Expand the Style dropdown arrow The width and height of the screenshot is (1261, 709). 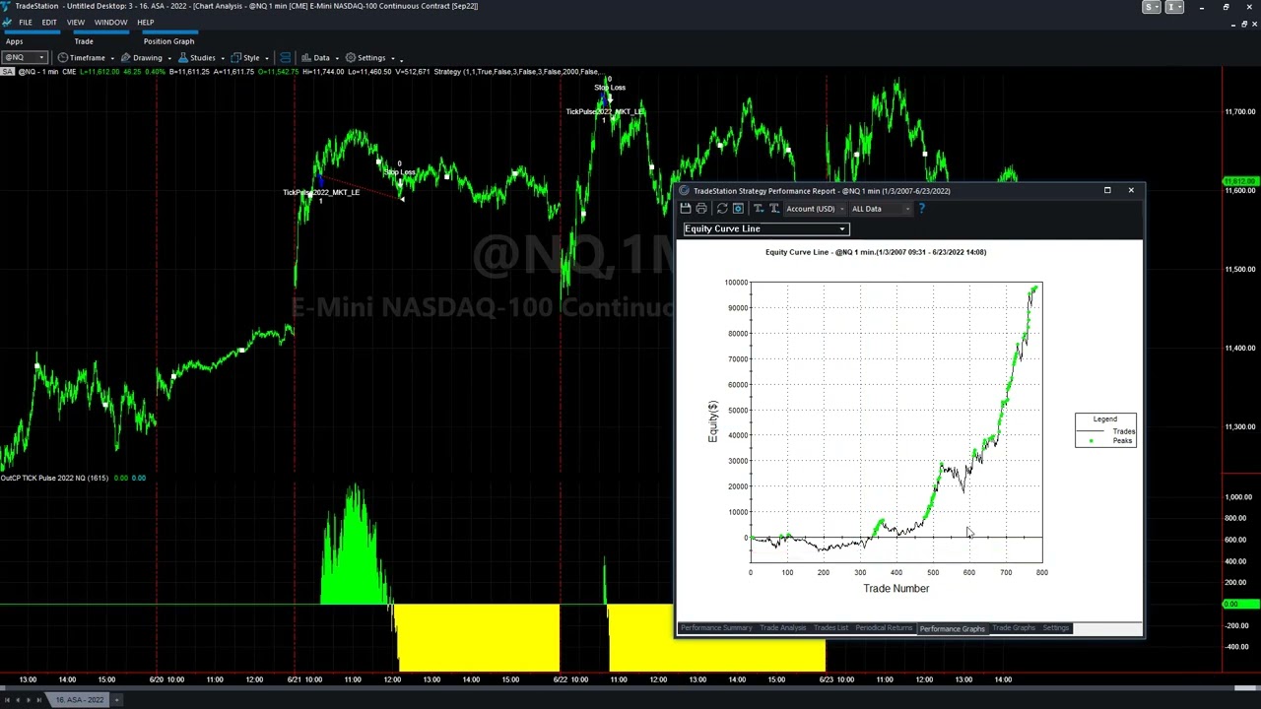266,58
